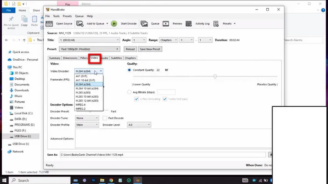
Task: Open the Queue icon in HandBrake toolbar
Action: click(x=144, y=24)
